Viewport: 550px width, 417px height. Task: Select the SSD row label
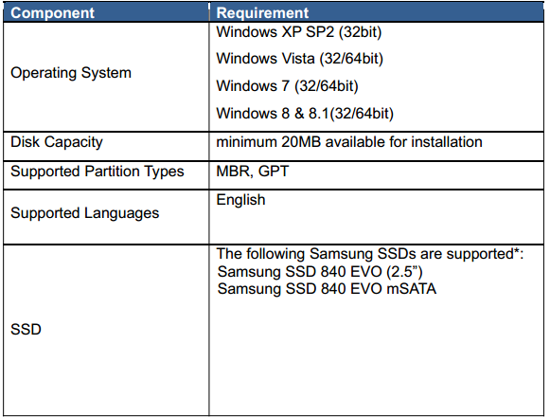pos(26,330)
